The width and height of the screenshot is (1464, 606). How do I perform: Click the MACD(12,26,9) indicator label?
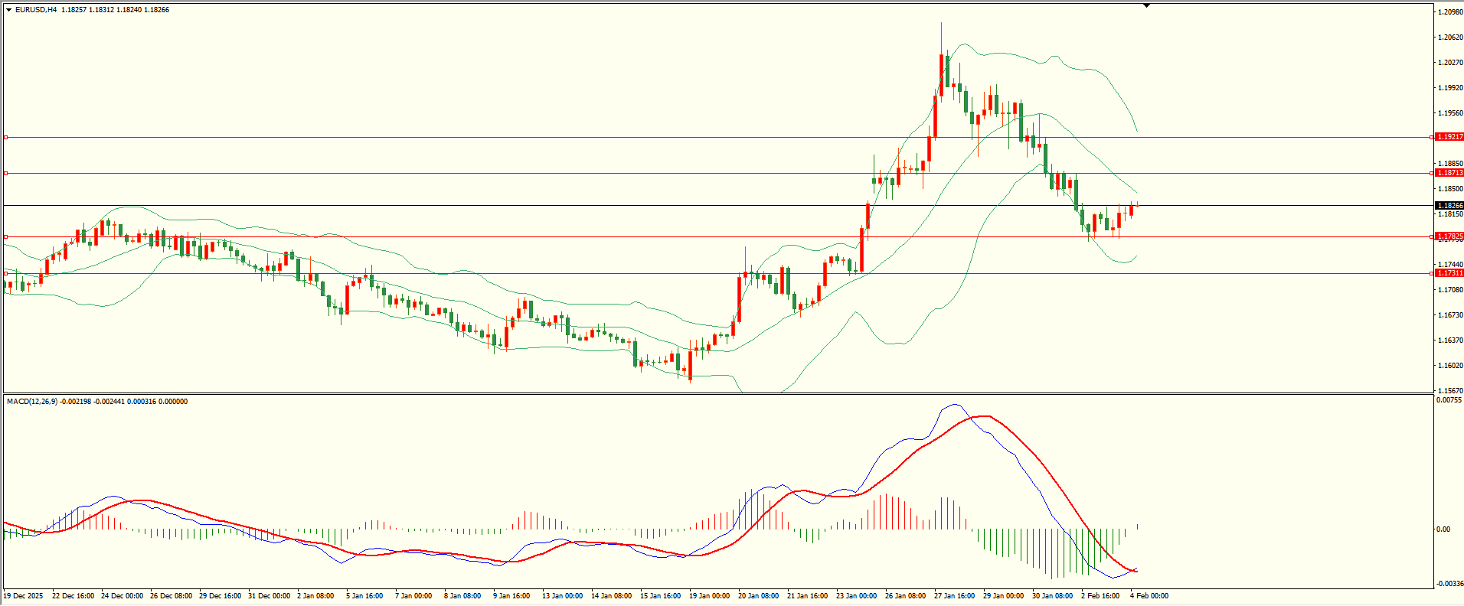[x=31, y=402]
